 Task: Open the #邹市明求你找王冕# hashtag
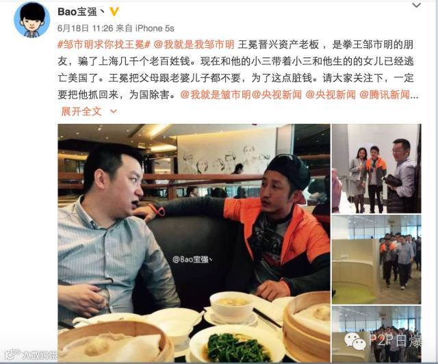[x=104, y=44]
